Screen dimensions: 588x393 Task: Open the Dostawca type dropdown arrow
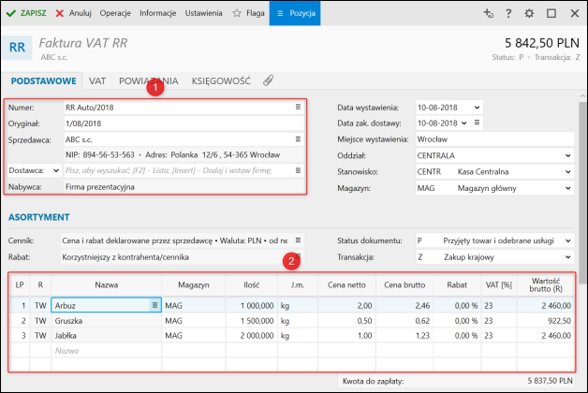[56, 171]
